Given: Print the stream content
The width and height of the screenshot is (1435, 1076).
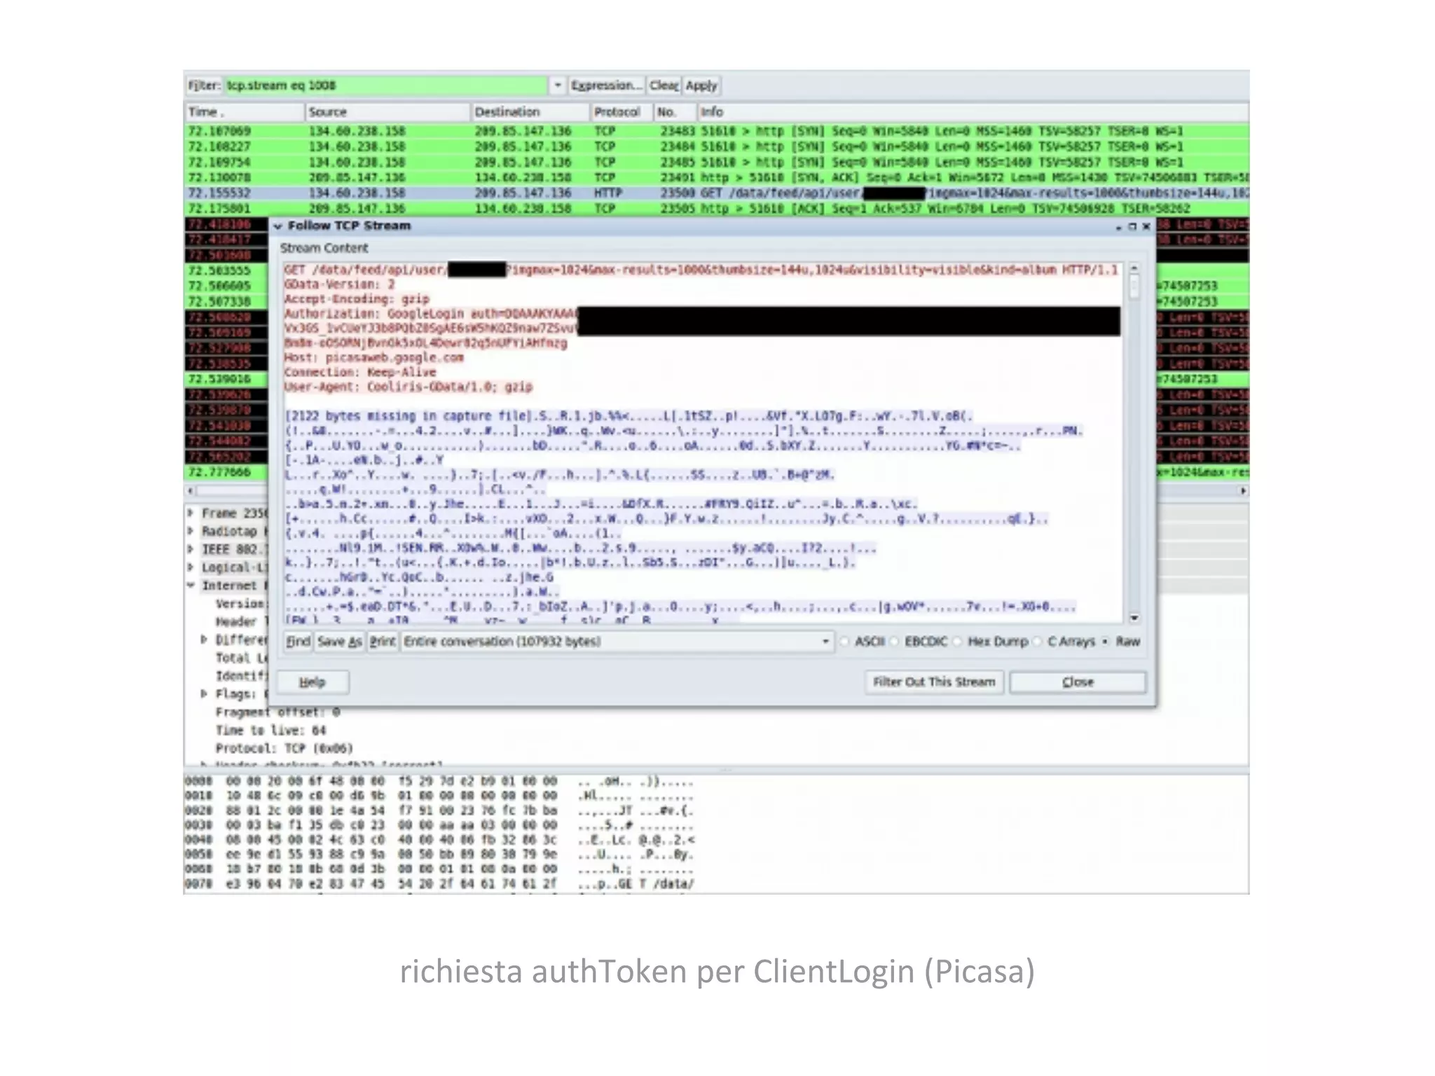Looking at the screenshot, I should [x=383, y=642].
